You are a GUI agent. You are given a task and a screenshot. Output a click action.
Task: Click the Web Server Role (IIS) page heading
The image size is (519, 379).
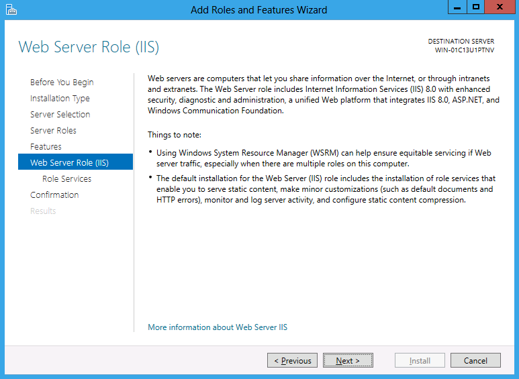(x=89, y=47)
